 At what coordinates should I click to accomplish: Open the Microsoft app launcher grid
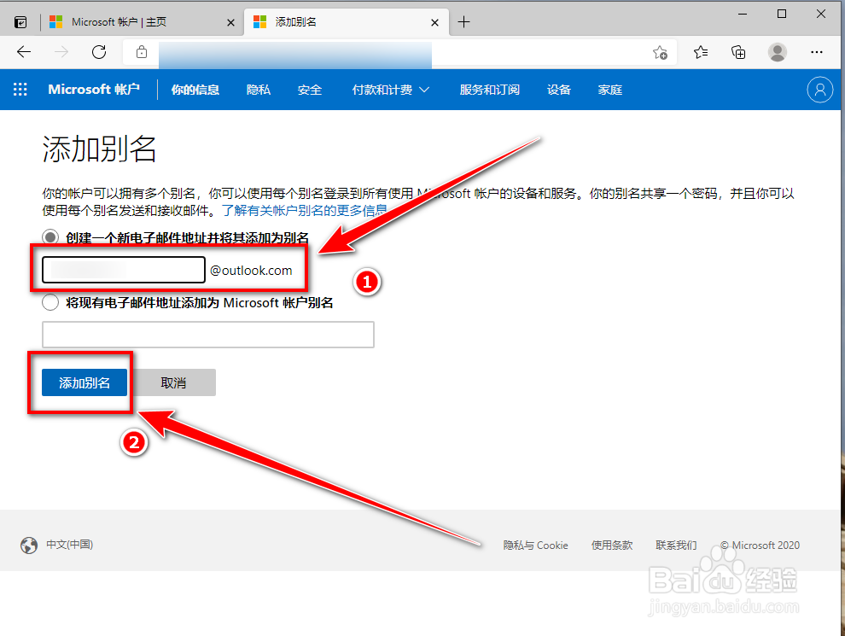(20, 90)
